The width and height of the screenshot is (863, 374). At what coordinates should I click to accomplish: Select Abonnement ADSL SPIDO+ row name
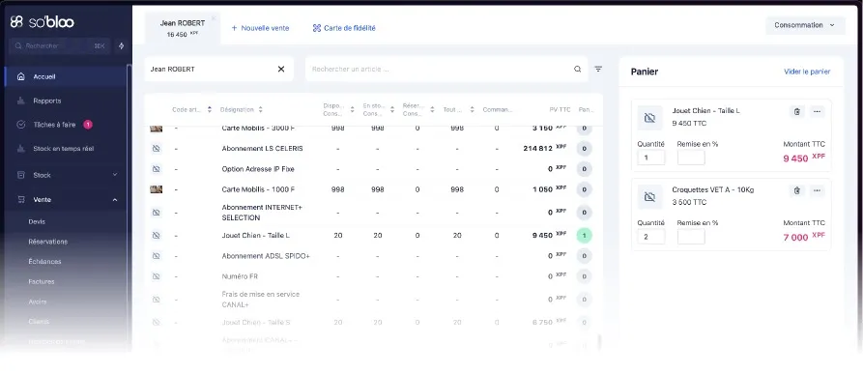click(266, 256)
